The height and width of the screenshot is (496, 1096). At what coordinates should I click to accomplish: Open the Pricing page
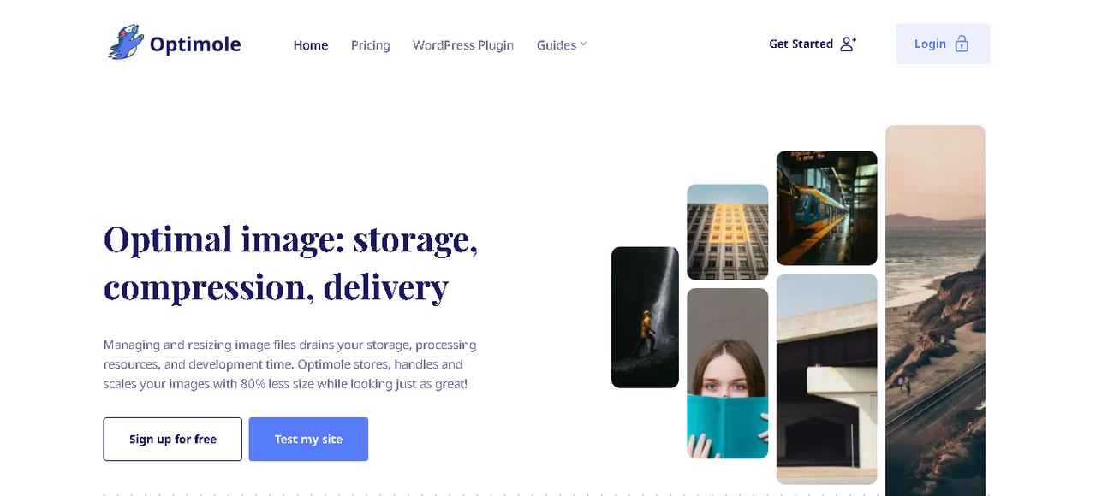tap(371, 44)
